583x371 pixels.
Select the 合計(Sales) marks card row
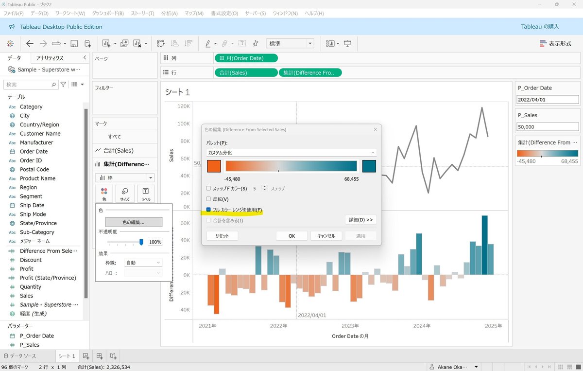coord(125,150)
